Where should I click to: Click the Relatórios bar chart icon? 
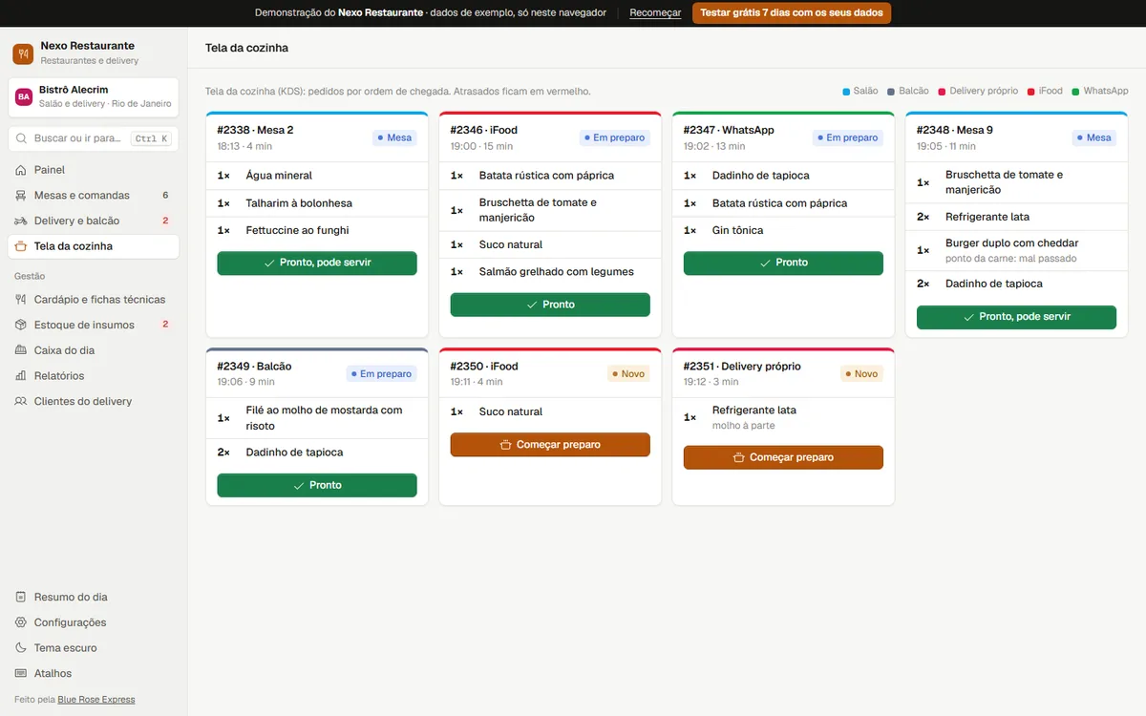click(x=21, y=376)
